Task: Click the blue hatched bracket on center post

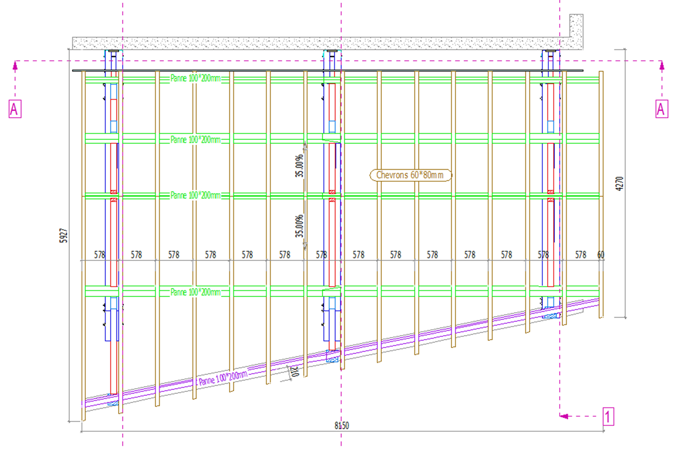Action: click(332, 356)
